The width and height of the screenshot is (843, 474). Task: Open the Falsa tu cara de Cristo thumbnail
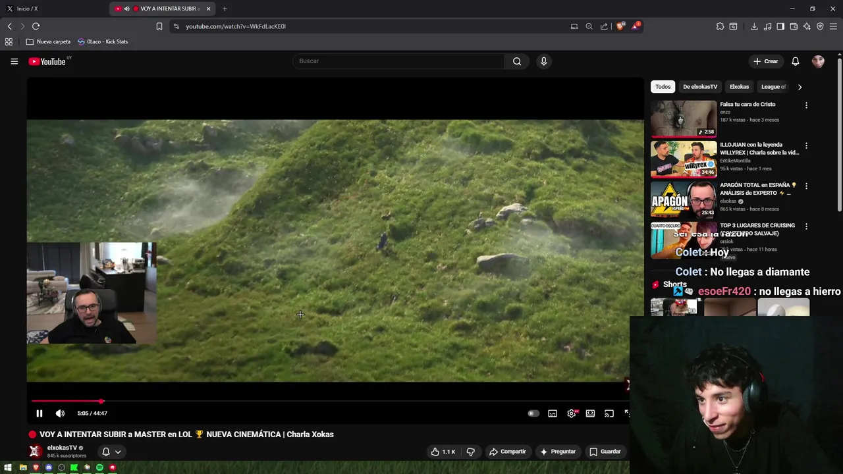pos(684,118)
